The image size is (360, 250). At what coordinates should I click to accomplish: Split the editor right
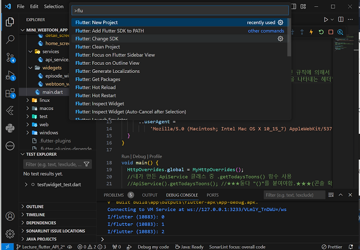341,19
